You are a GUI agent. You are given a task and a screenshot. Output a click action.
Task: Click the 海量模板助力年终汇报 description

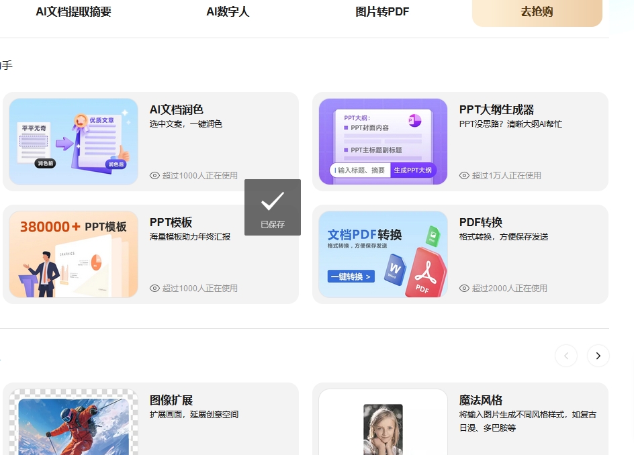coord(190,236)
